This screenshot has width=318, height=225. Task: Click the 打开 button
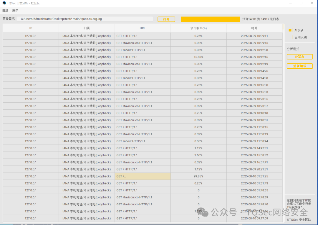tap(166, 19)
